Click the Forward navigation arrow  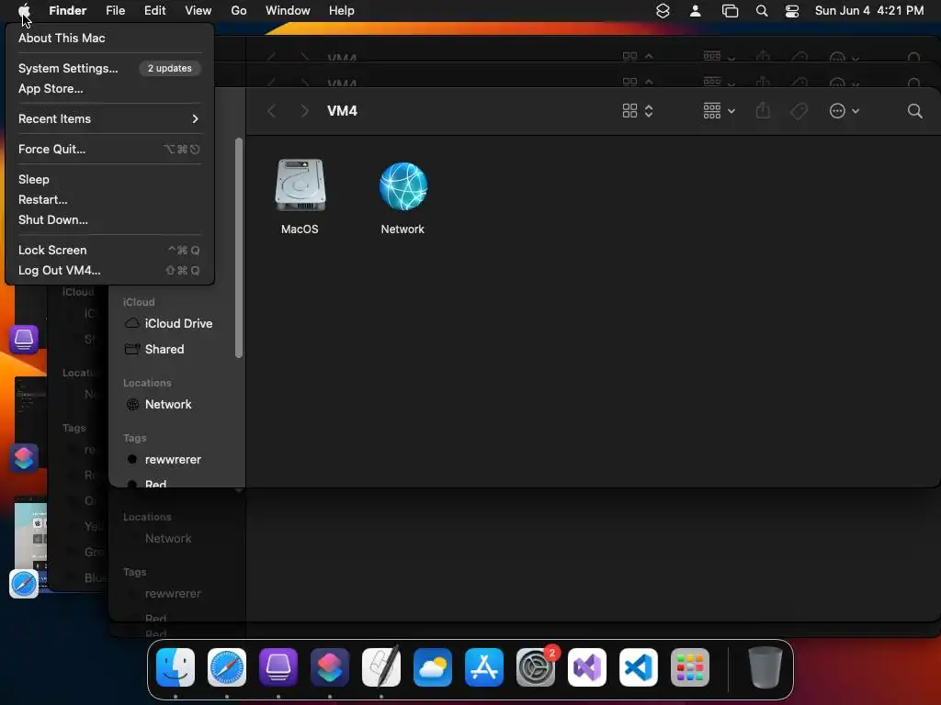tap(305, 111)
